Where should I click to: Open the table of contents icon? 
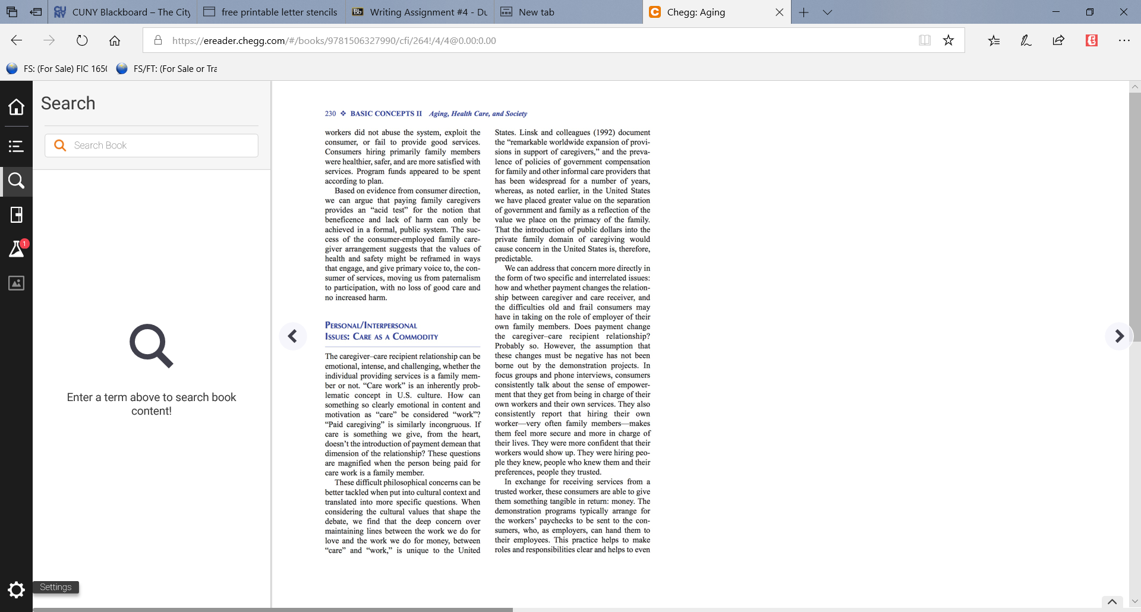(x=16, y=146)
